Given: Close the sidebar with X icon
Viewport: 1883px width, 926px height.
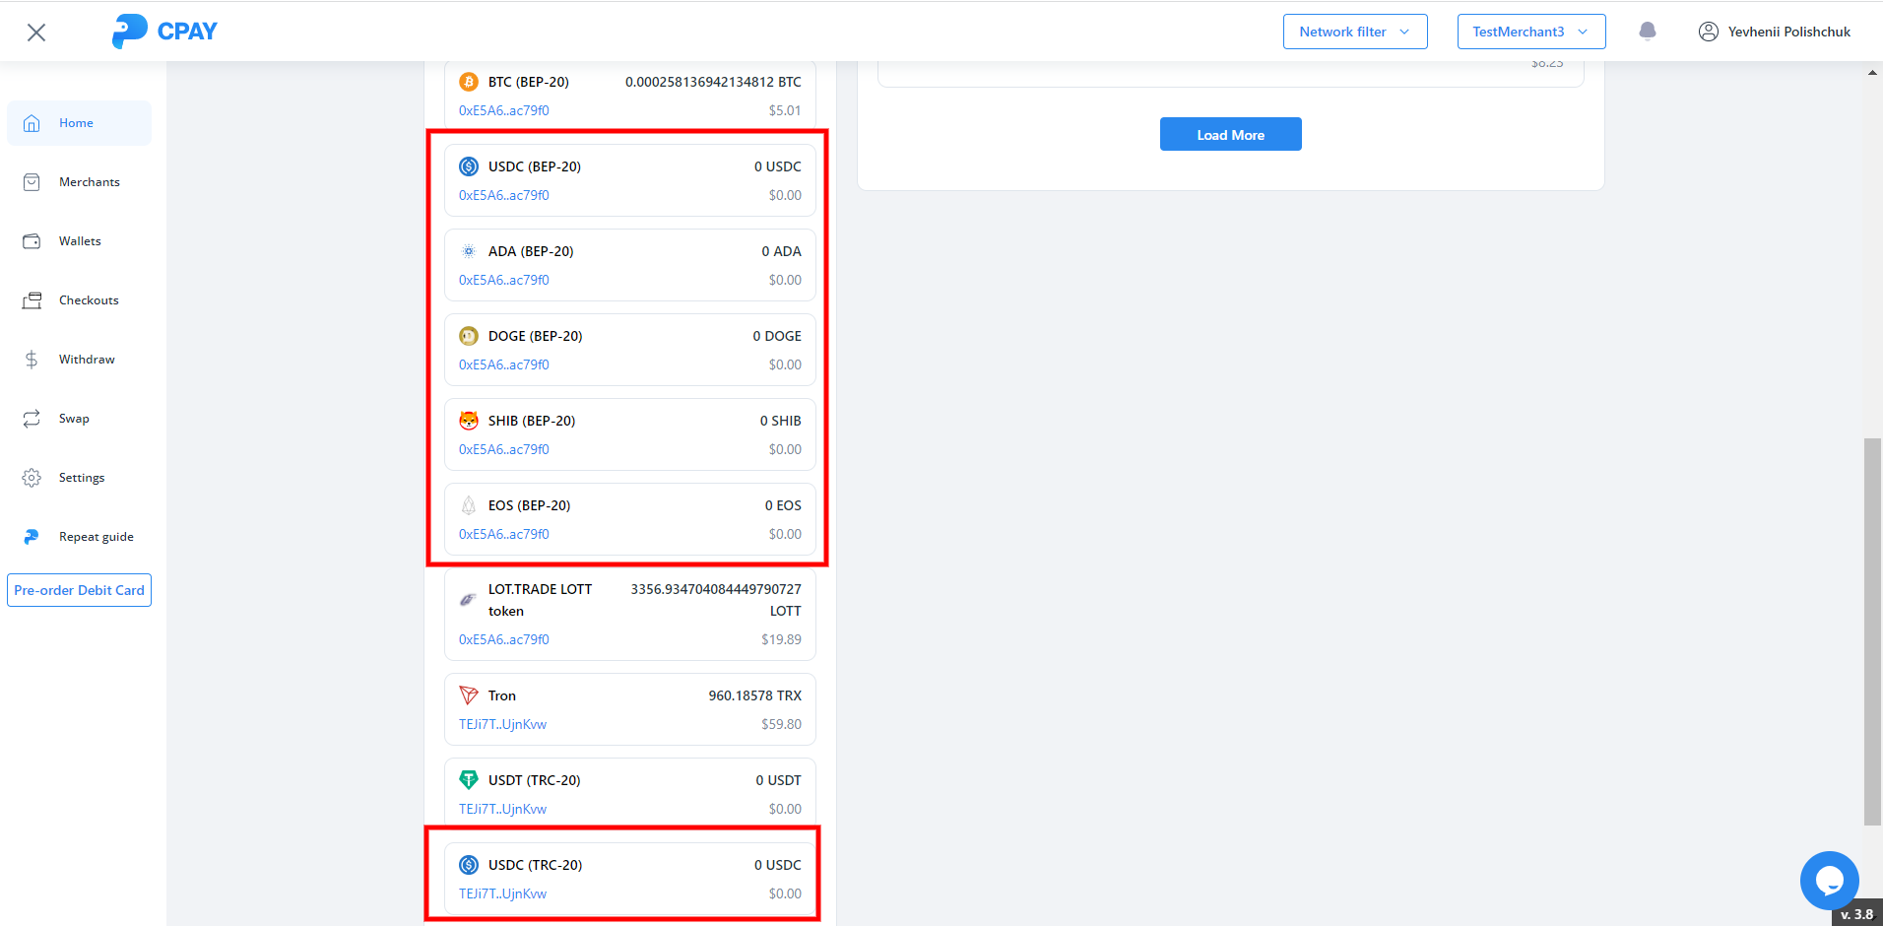Looking at the screenshot, I should [36, 33].
